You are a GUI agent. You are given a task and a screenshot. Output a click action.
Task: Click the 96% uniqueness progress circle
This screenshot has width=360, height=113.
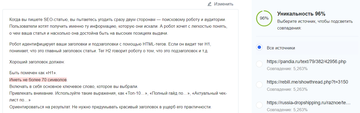pyautogui.click(x=264, y=18)
